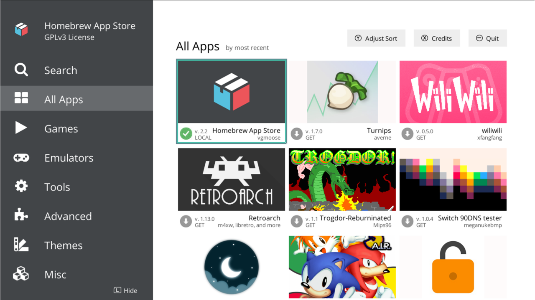This screenshot has height=300, width=535.
Task: Click the wiliwili title text
Action: tap(492, 130)
